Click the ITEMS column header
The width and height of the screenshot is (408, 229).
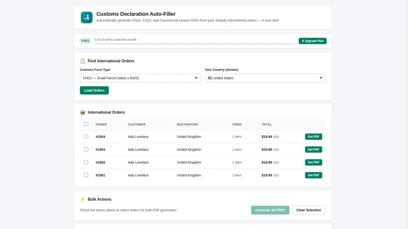[237, 125]
